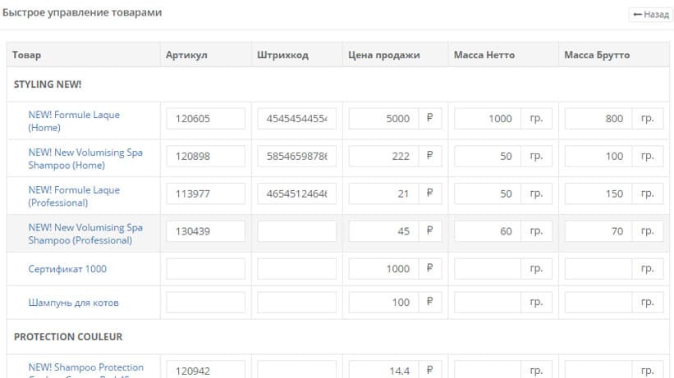Edit sale price field for Шампунь для котов
The height and width of the screenshot is (378, 674).
point(383,302)
